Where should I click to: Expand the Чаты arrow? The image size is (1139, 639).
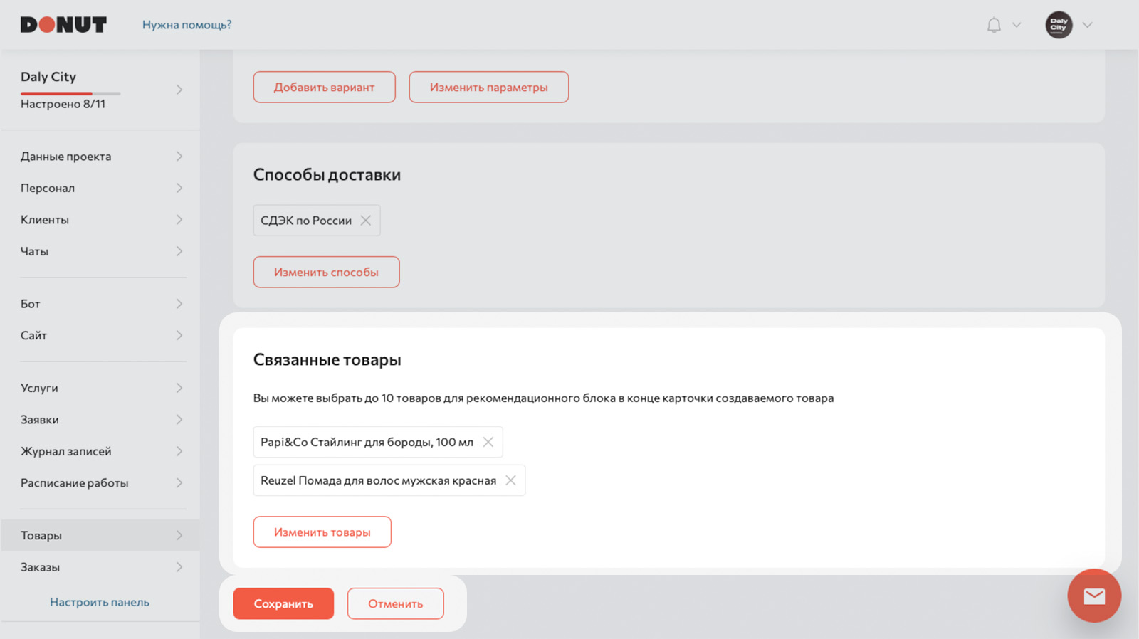point(179,251)
